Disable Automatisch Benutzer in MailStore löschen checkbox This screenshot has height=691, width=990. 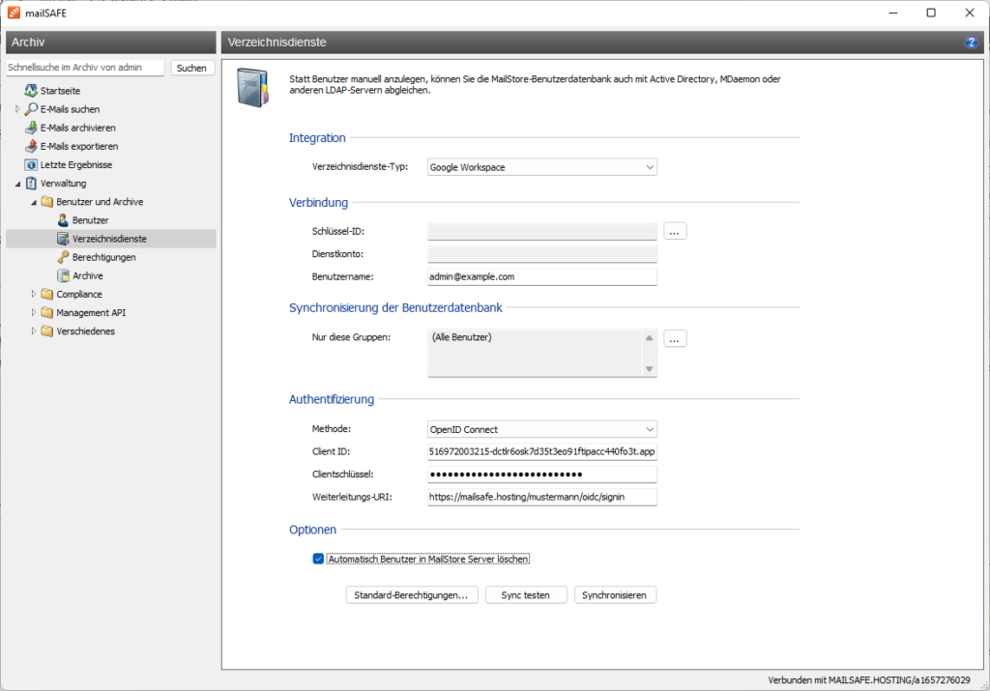coord(318,559)
